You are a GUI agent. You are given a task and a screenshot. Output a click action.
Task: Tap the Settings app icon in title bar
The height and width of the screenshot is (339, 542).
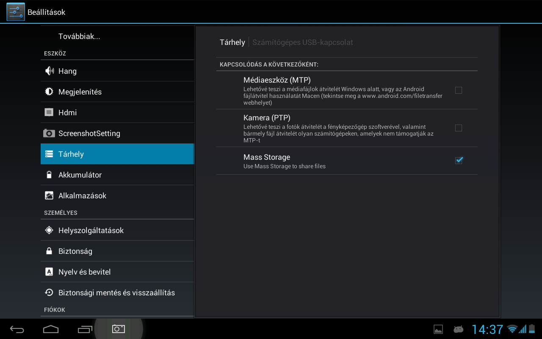pos(16,12)
